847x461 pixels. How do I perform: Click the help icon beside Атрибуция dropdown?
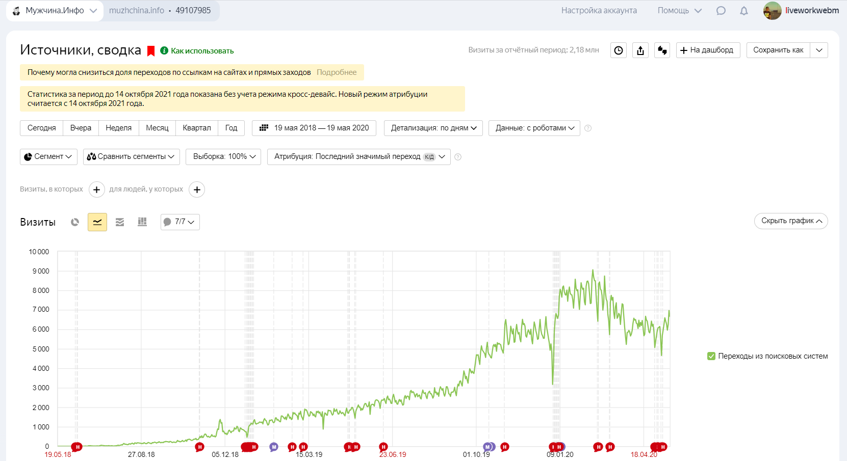coord(458,157)
